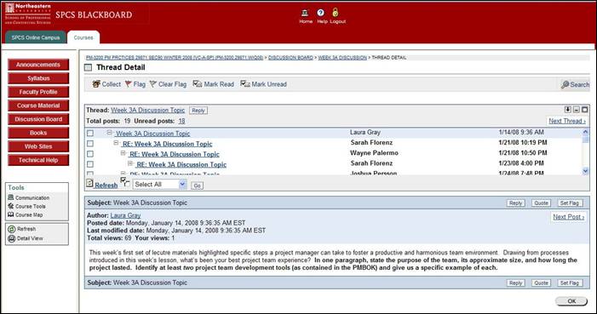Collapse Wayne Palermo's reply node
Image resolution: width=597 pixels, height=314 pixels.
click(x=123, y=153)
